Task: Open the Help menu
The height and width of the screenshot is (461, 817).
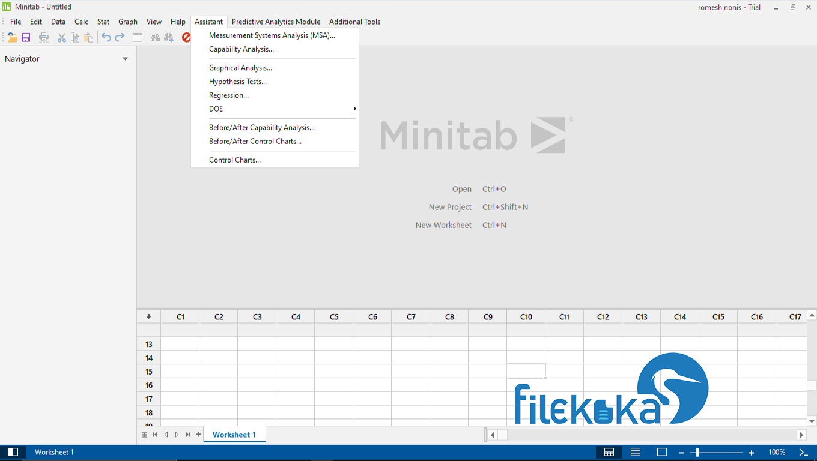Action: click(x=178, y=22)
